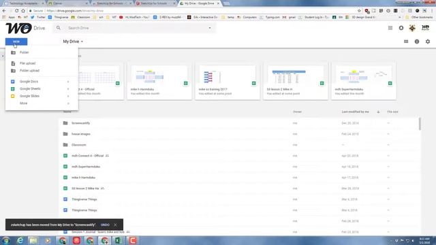Expand the left sidebar collapse arrow
Viewport: 436px width, 245px height.
click(3, 56)
